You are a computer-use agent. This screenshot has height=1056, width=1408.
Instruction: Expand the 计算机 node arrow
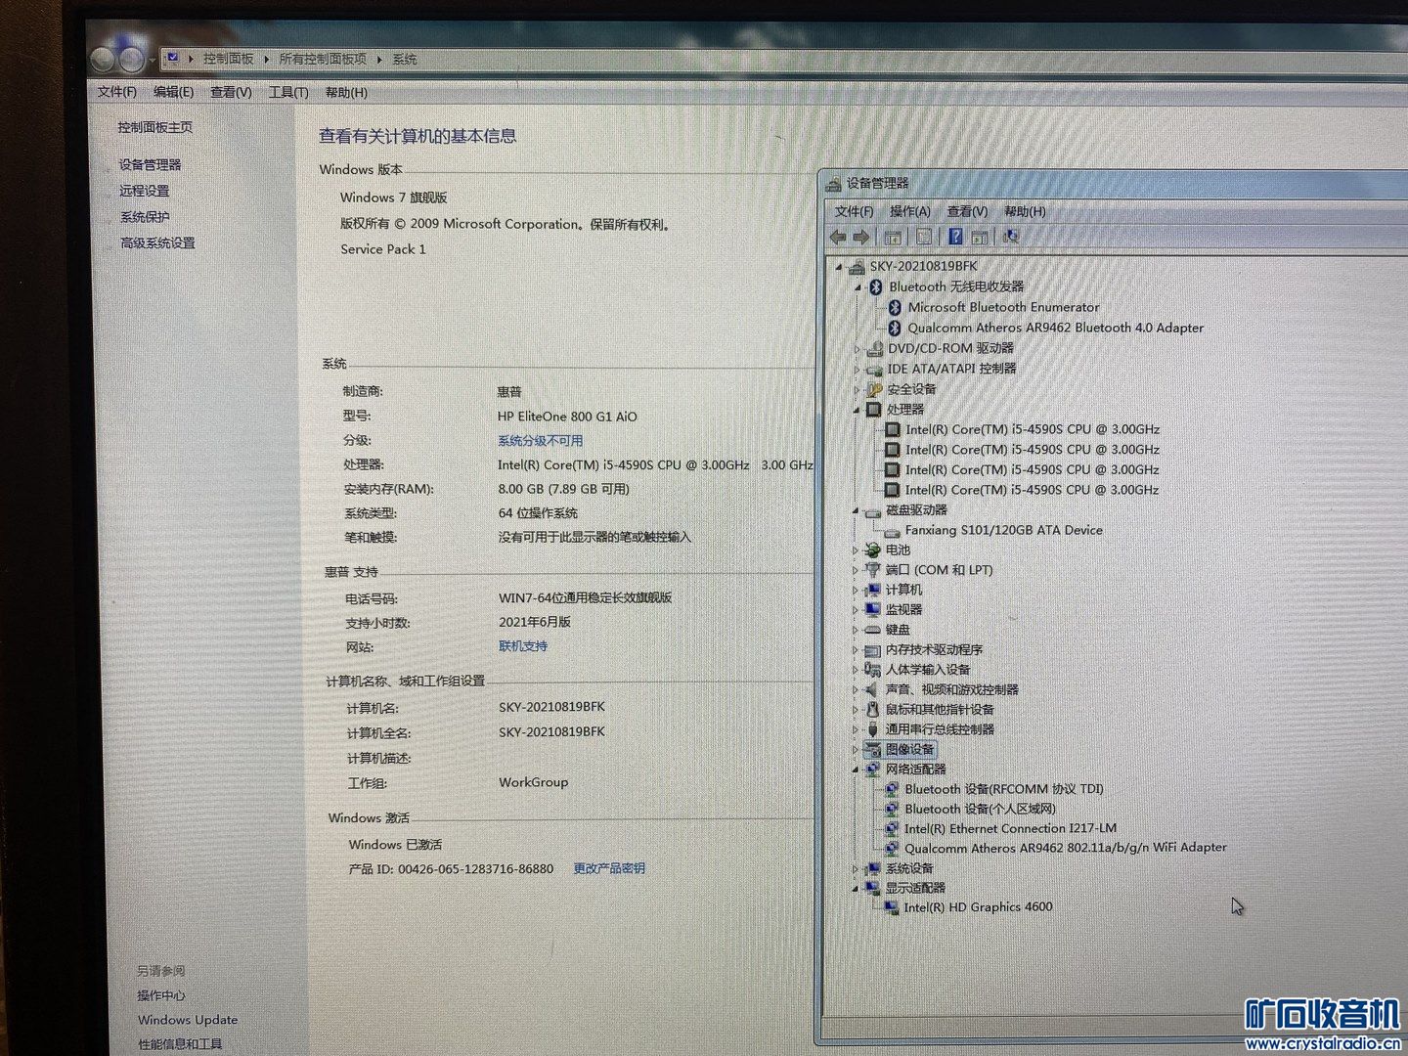(x=856, y=590)
